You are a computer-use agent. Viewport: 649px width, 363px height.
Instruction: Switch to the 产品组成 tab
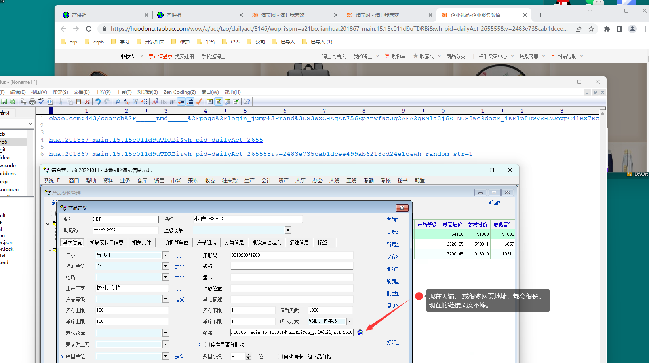click(x=206, y=242)
